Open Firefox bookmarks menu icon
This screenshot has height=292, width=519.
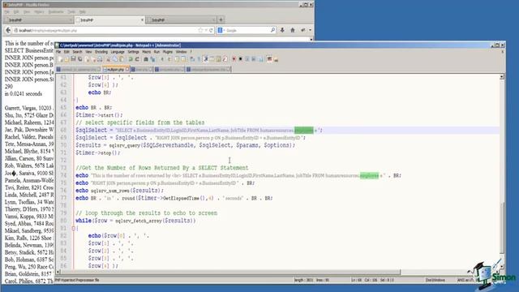pyautogui.click(x=302, y=30)
